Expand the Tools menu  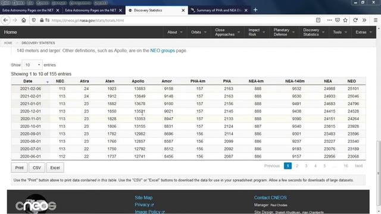pyautogui.click(x=339, y=32)
